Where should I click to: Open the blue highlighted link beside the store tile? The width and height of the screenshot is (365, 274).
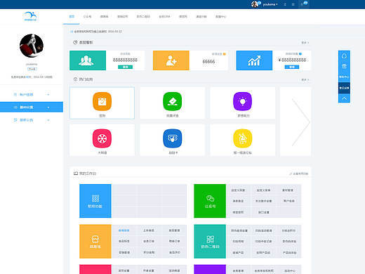(124, 230)
